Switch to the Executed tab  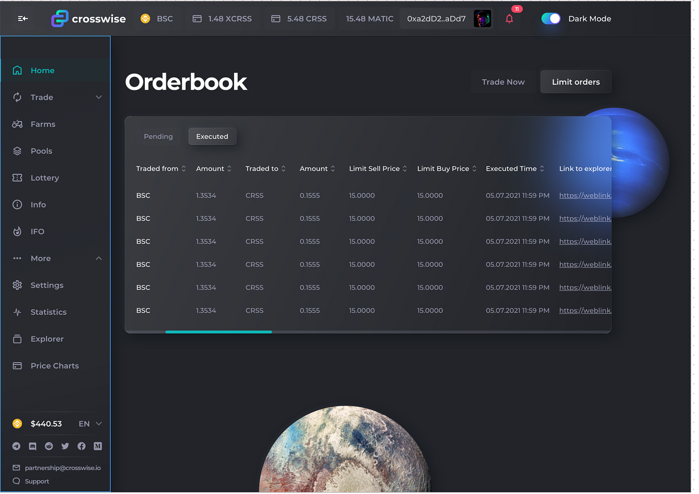point(212,136)
